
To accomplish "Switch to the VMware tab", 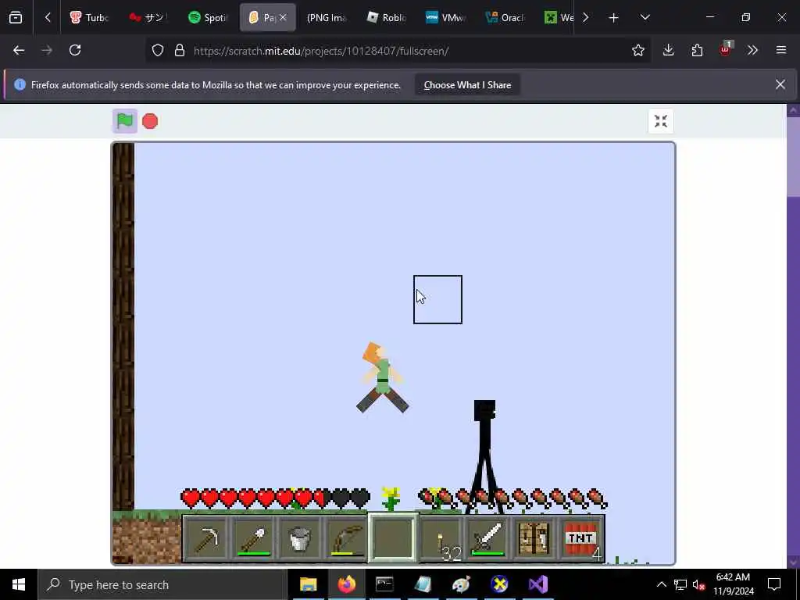I will [445, 17].
